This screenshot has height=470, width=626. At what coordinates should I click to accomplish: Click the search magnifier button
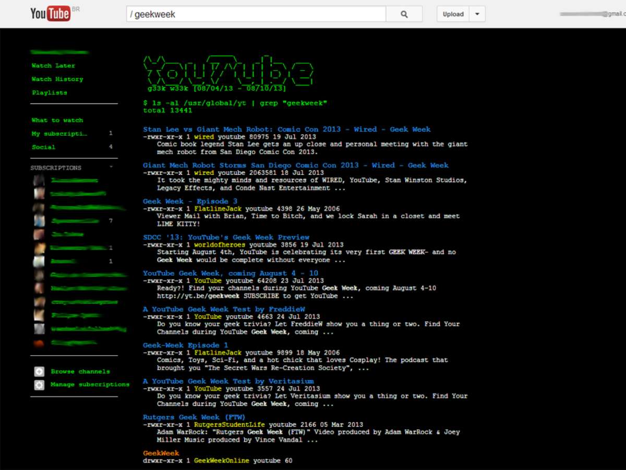coord(404,14)
